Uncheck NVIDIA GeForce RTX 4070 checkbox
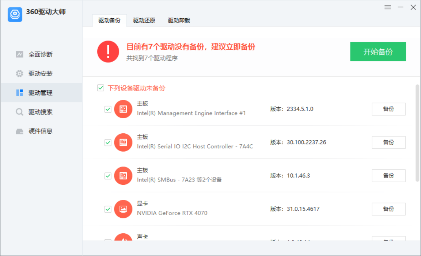This screenshot has height=256, width=421. [108, 209]
